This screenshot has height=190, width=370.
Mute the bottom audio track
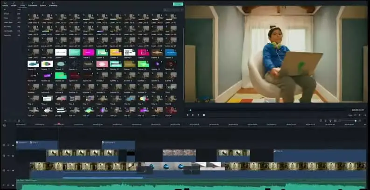point(13,185)
